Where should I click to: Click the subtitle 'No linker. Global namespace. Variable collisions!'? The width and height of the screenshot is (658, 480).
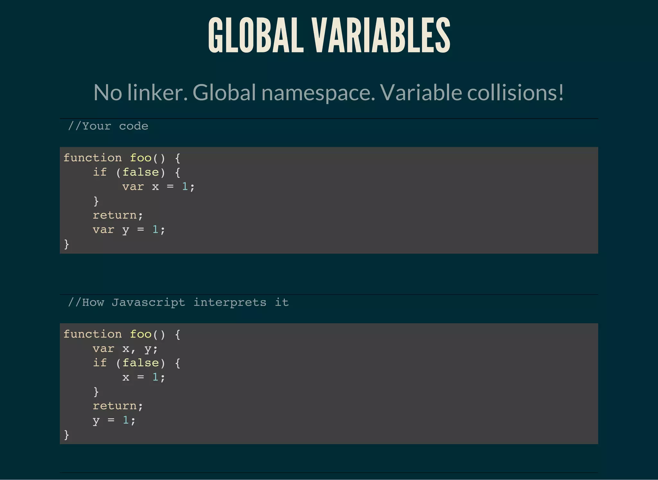[329, 93]
